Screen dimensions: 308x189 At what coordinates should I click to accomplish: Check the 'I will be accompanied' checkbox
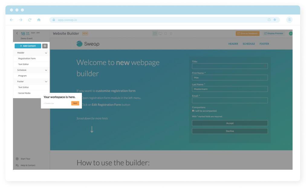[193, 111]
